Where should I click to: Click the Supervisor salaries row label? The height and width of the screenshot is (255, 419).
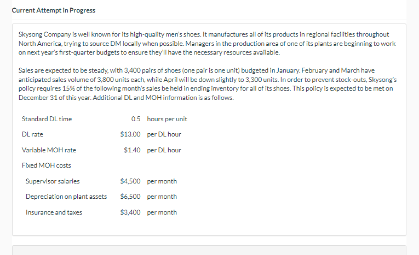click(x=53, y=181)
